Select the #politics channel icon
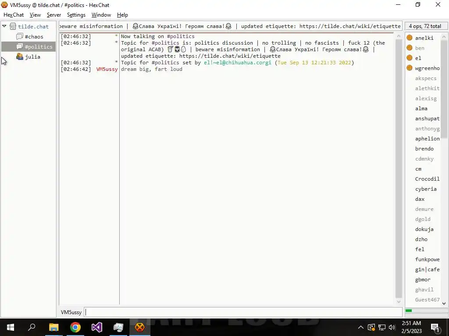449x336 pixels. 19,46
